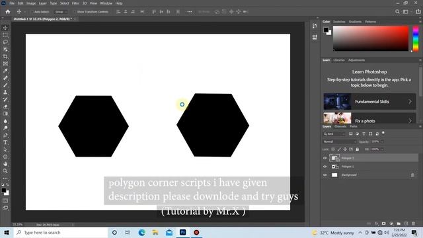The image size is (423, 238).
Task: Select the Clone Stamp tool
Action: point(5,93)
